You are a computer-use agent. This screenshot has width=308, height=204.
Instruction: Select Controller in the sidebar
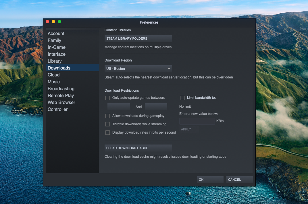[58, 109]
